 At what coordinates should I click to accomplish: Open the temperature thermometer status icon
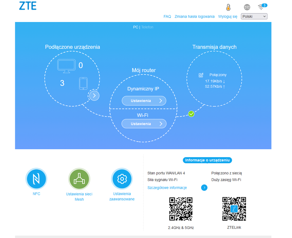228,7
